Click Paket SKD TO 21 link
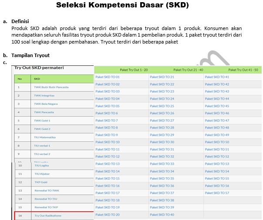 162,77
